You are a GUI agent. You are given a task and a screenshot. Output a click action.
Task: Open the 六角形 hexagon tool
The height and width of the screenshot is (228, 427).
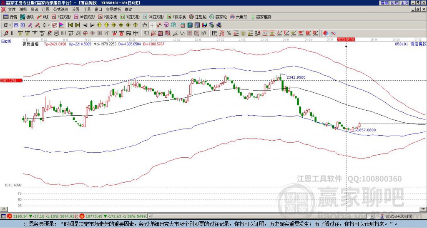[239, 17]
